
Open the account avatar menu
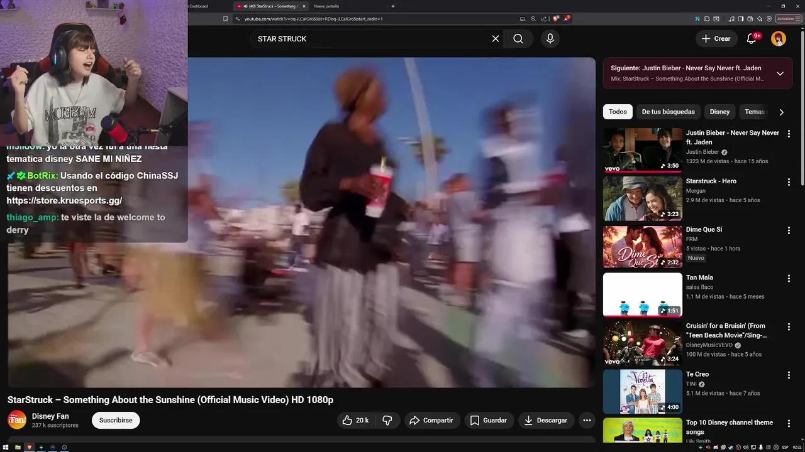(779, 39)
